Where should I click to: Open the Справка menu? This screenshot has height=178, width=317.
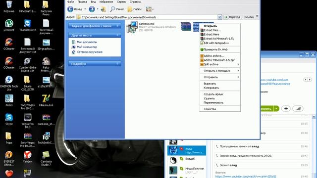(135, 2)
